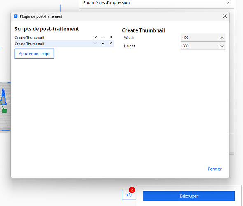243x206 pixels.
Task: Remove the first Create Thumbnail script
Action: tap(111, 37)
